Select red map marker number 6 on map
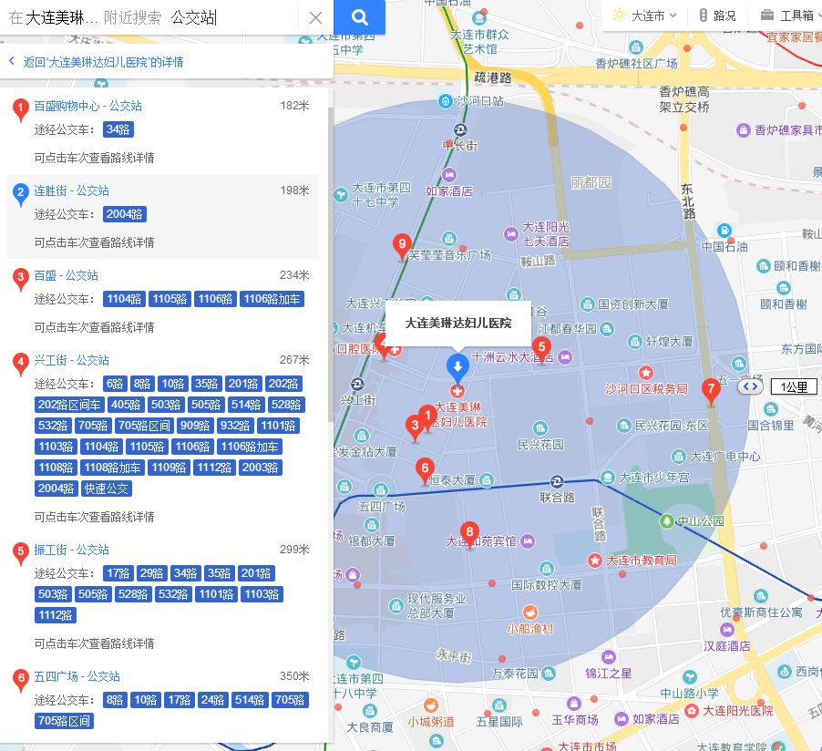Image resolution: width=822 pixels, height=751 pixels. tap(424, 469)
